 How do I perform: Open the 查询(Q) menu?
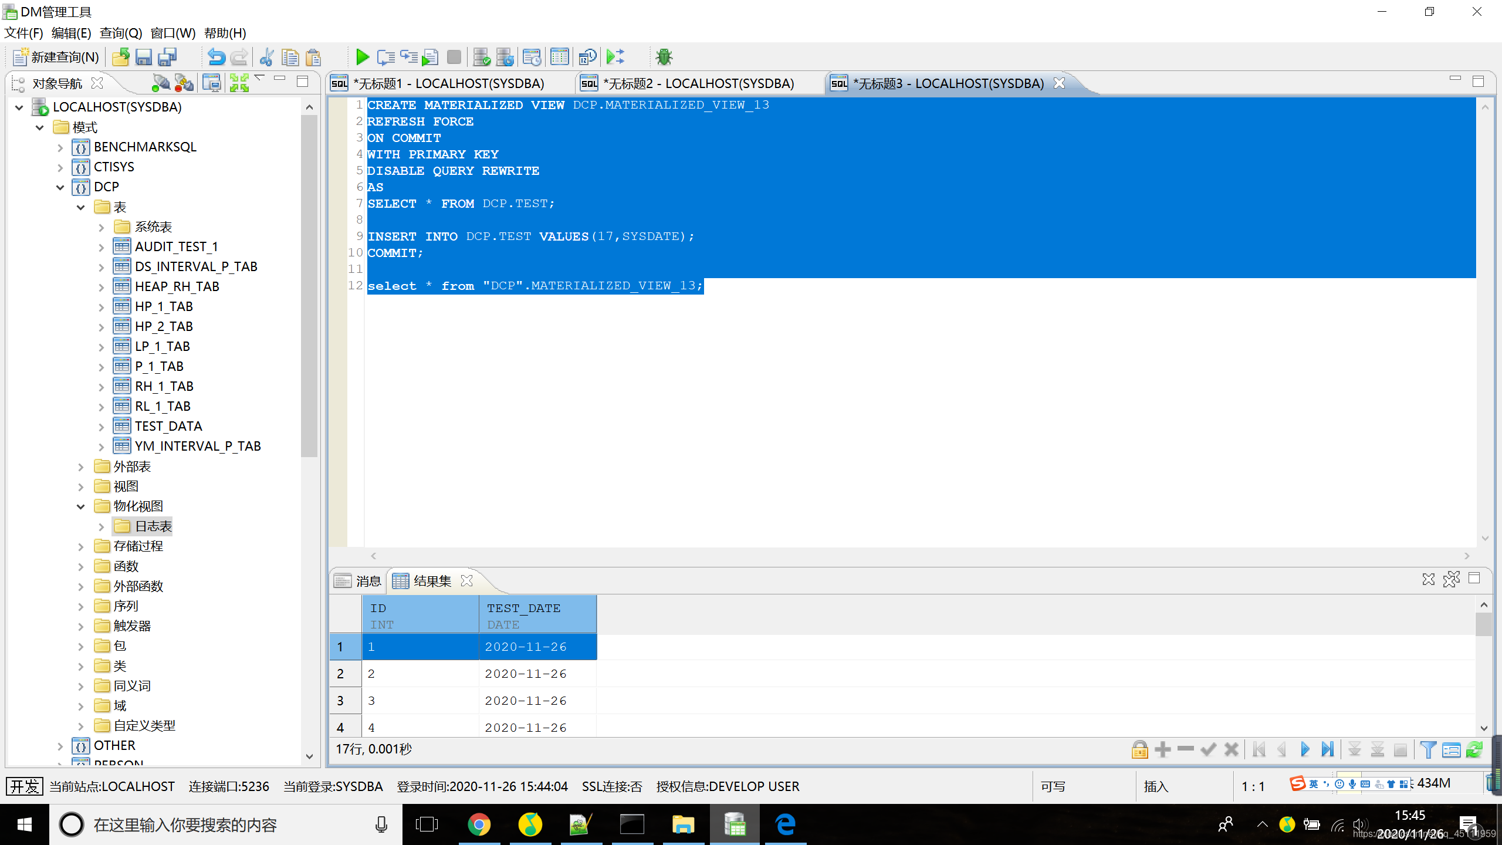tap(120, 33)
